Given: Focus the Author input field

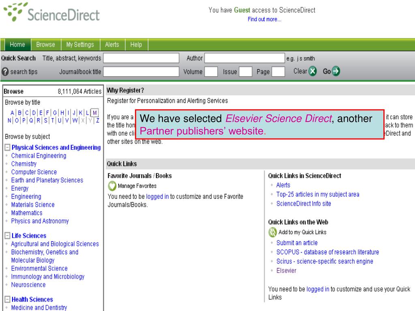Looking at the screenshot, I should [244, 58].
